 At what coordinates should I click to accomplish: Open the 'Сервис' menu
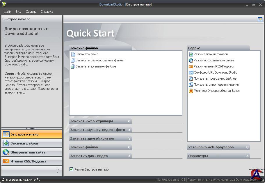pos(31,12)
